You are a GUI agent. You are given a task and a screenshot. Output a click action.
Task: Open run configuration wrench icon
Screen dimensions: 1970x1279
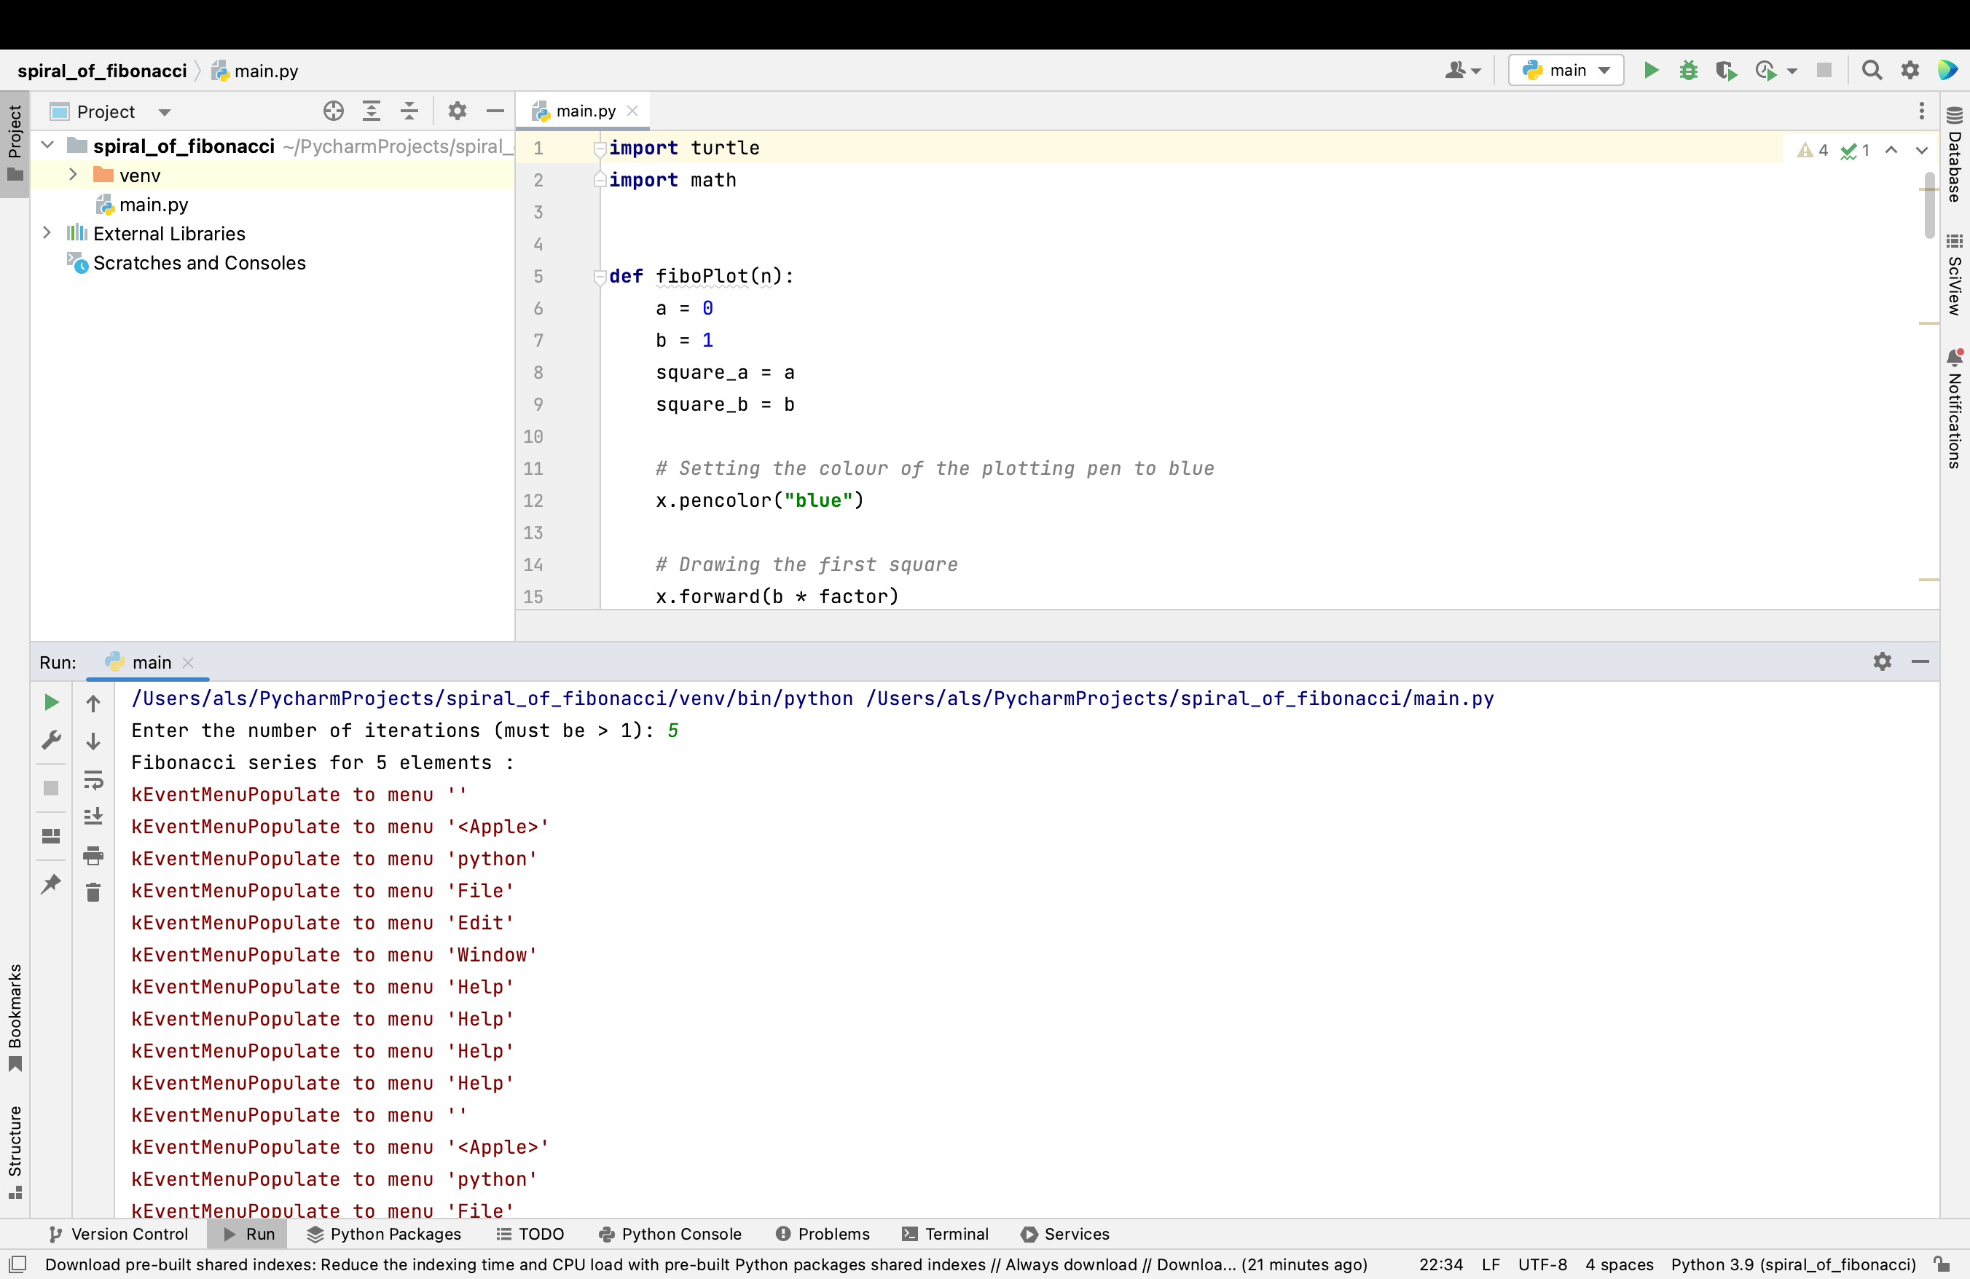pyautogui.click(x=51, y=739)
